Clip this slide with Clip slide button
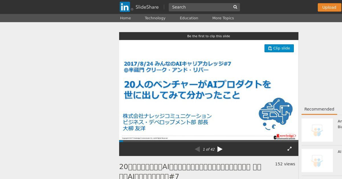This screenshot has width=342, height=179. tap(279, 48)
